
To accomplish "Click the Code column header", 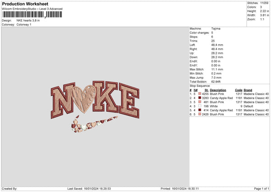I will click(x=238, y=90).
